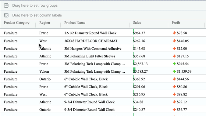The width and height of the screenshot is (206, 116).
Task: Click the $216.95 sales value
Action: pyautogui.click(x=139, y=94)
